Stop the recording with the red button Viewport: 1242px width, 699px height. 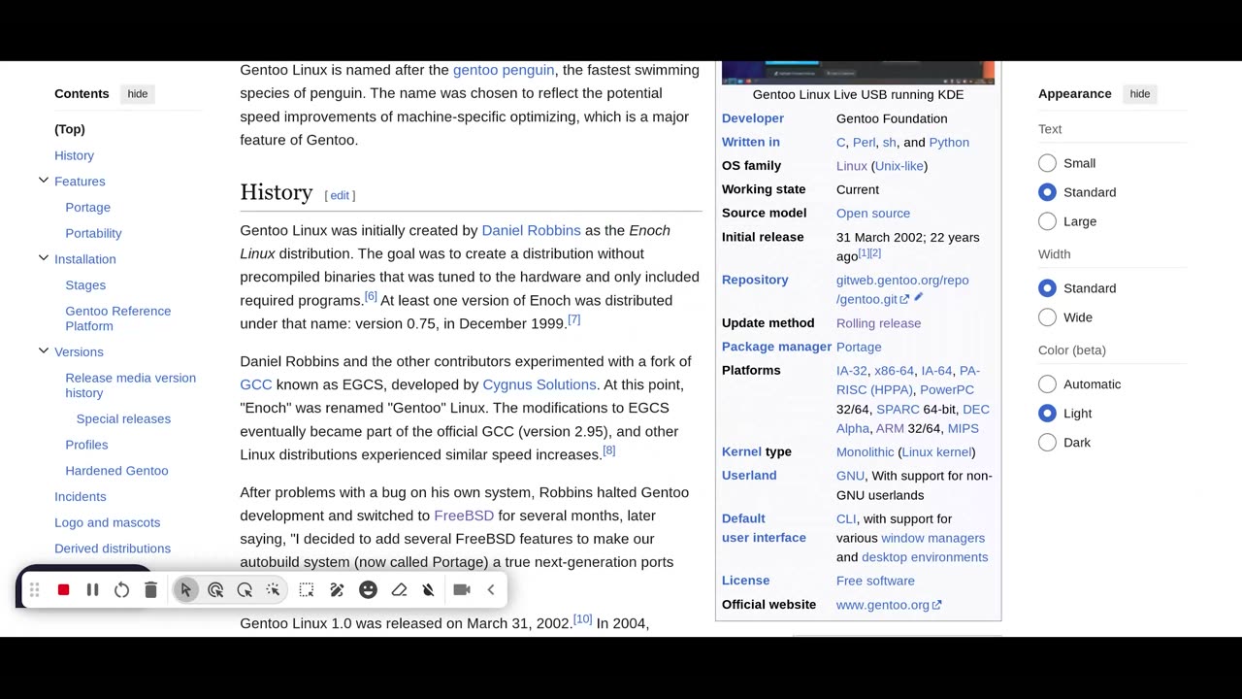(63, 589)
